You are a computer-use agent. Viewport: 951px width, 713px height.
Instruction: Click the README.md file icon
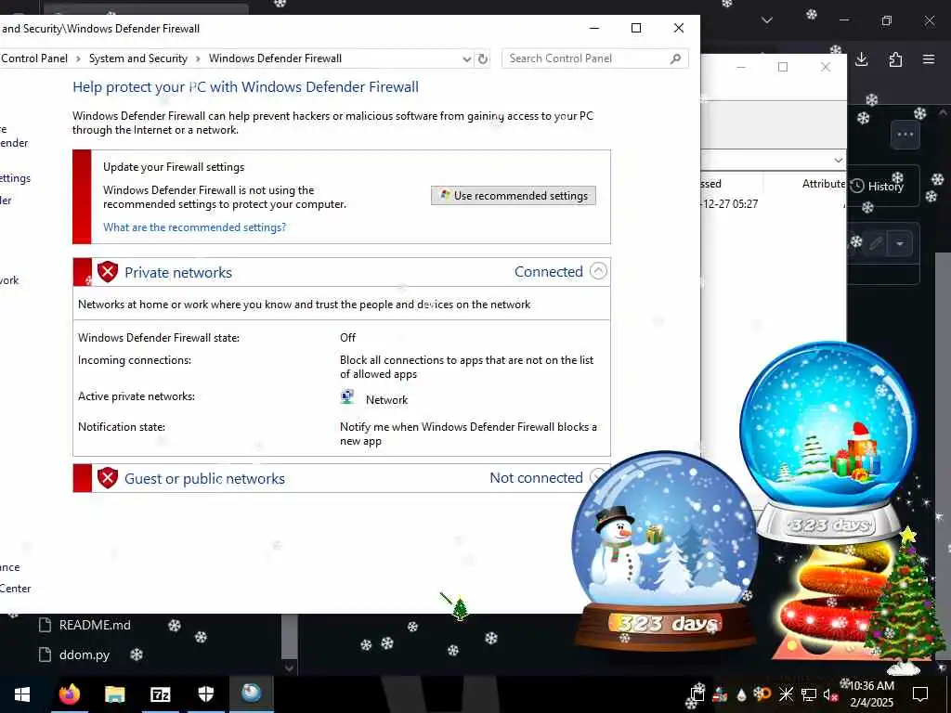point(45,625)
